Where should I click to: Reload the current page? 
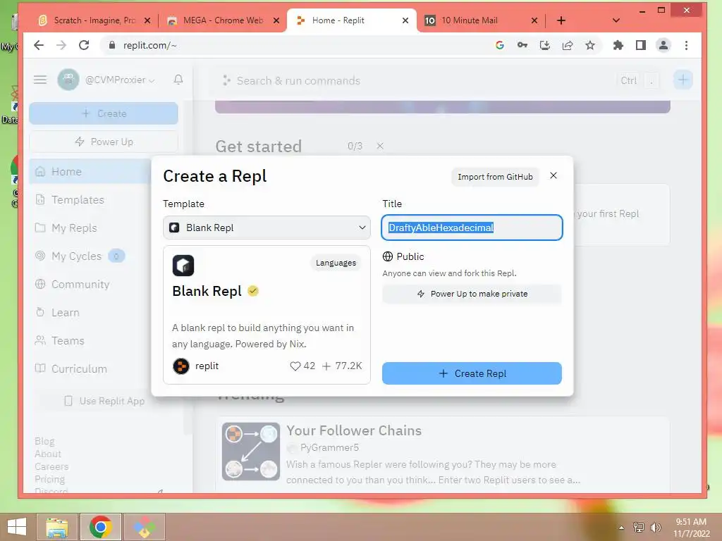[84, 45]
